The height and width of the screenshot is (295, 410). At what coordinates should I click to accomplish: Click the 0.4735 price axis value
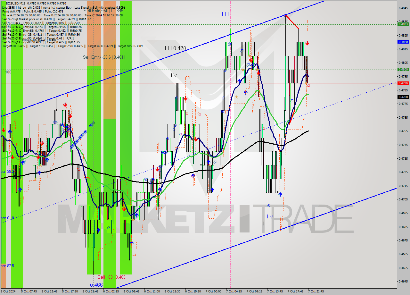pos(403,158)
